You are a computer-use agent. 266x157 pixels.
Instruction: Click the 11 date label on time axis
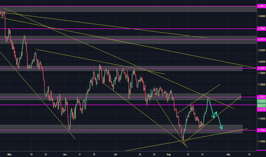coord(79,154)
